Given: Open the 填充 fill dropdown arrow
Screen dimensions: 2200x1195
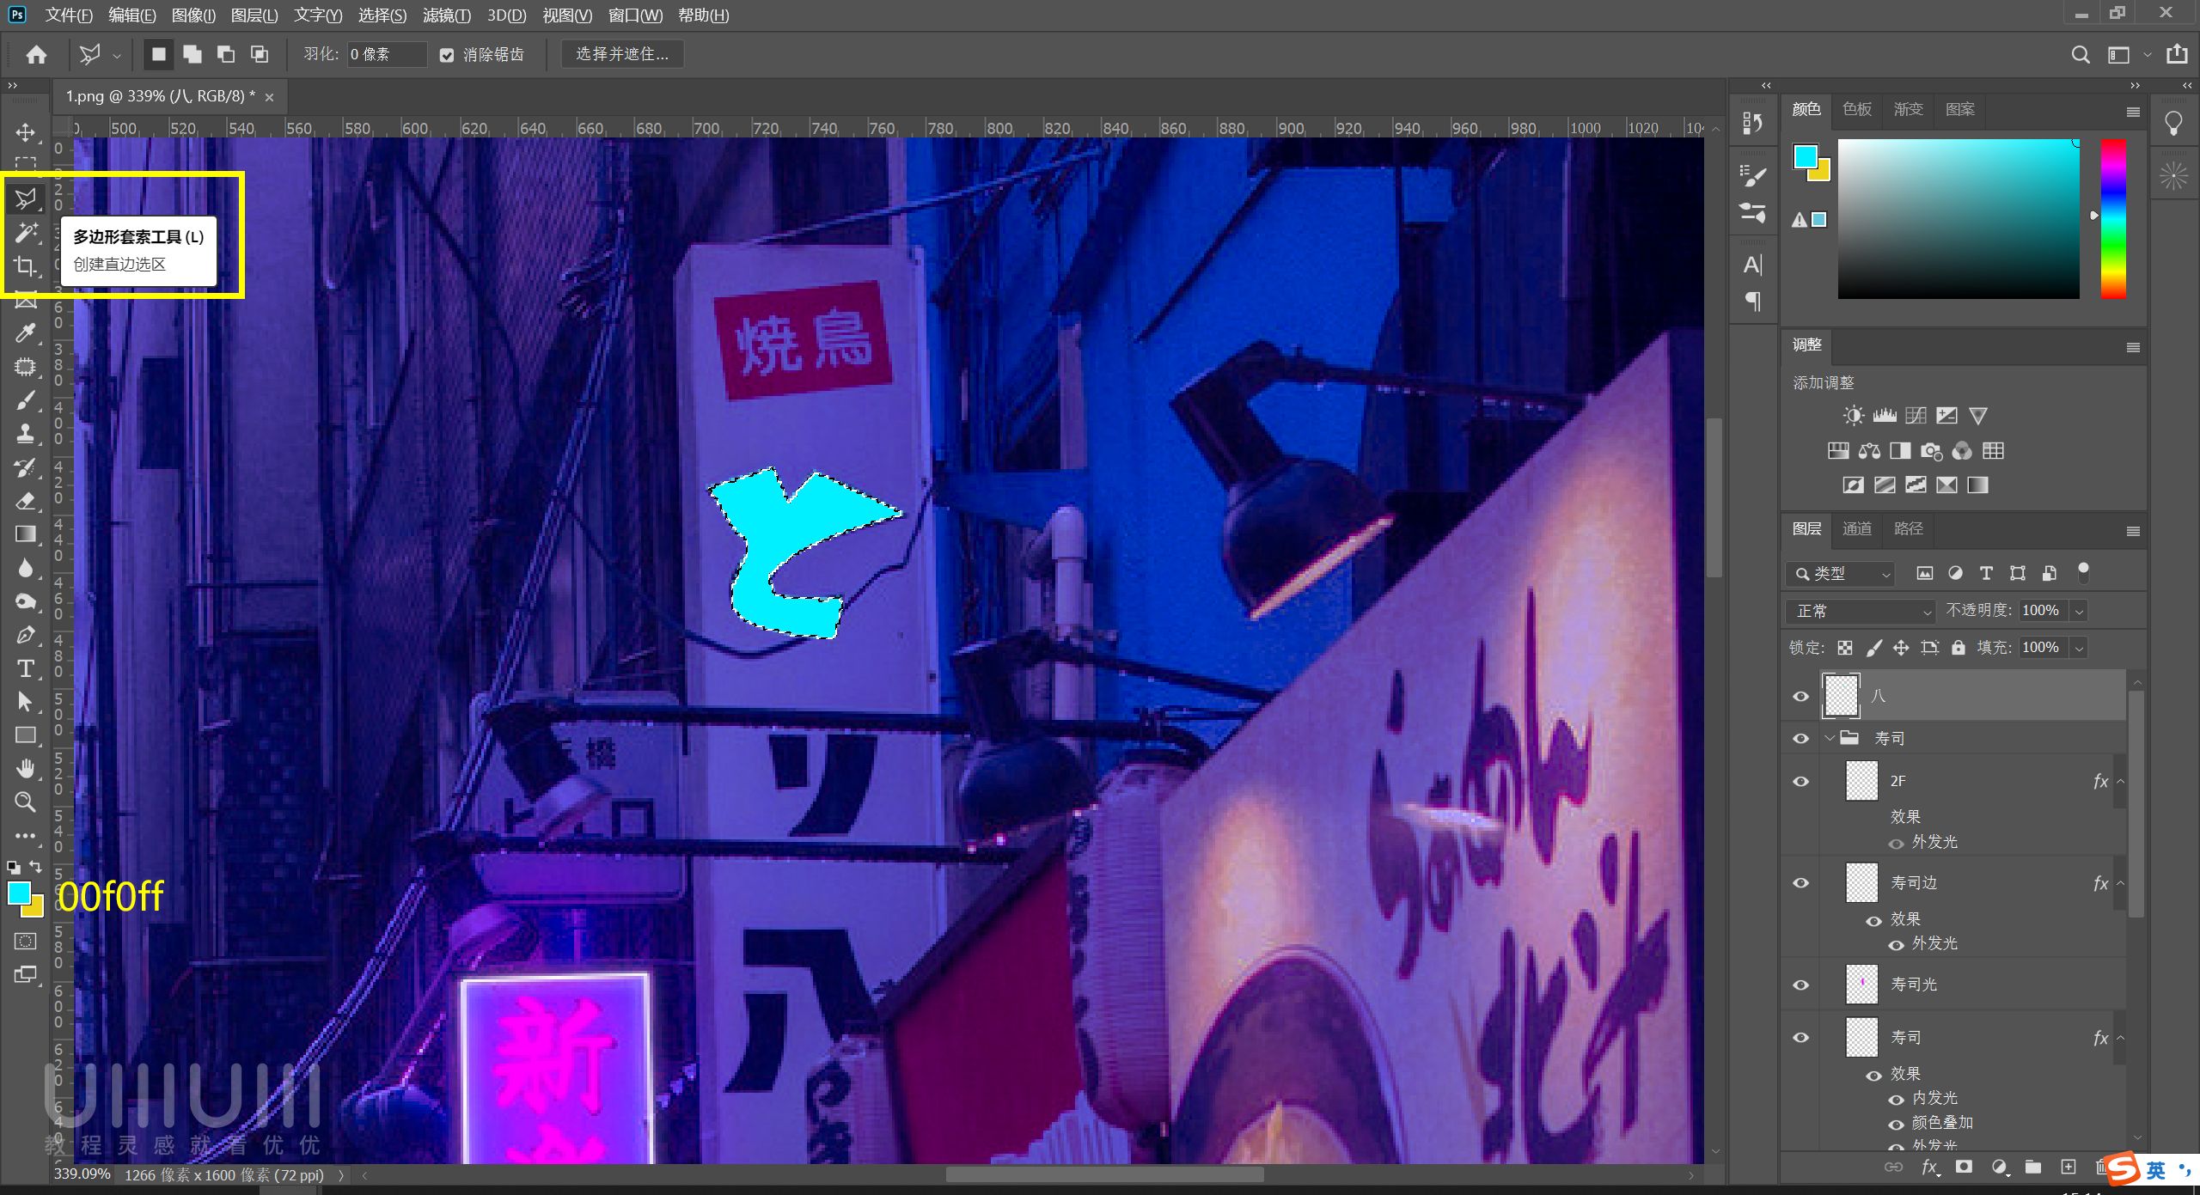Looking at the screenshot, I should pos(2080,649).
